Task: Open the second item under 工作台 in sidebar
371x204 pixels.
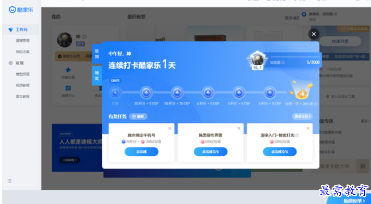Action: pos(23,41)
